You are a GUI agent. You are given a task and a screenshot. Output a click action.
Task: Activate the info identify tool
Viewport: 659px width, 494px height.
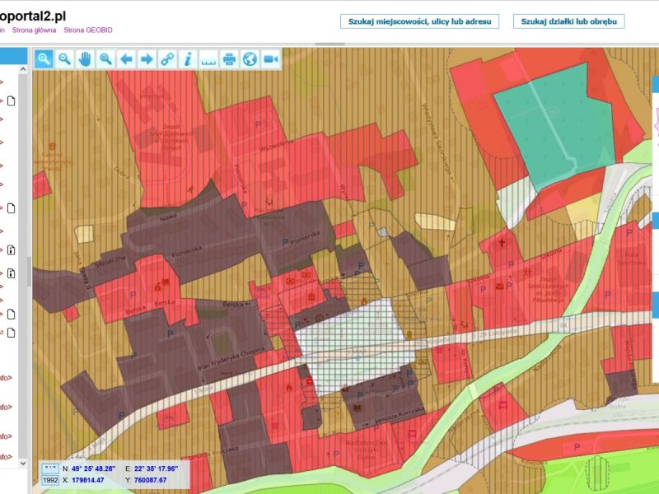[x=188, y=58]
